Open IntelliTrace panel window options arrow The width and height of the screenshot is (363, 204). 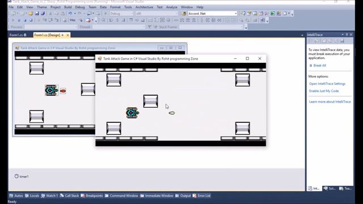[343, 35]
